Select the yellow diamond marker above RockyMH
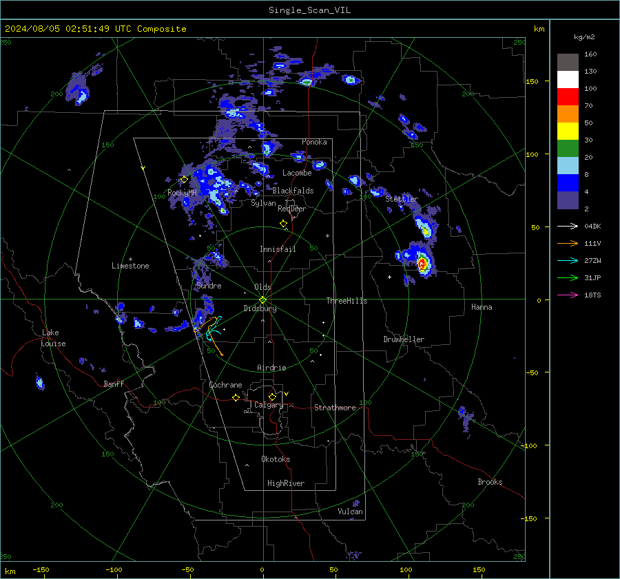The width and height of the screenshot is (620, 579). point(184,180)
